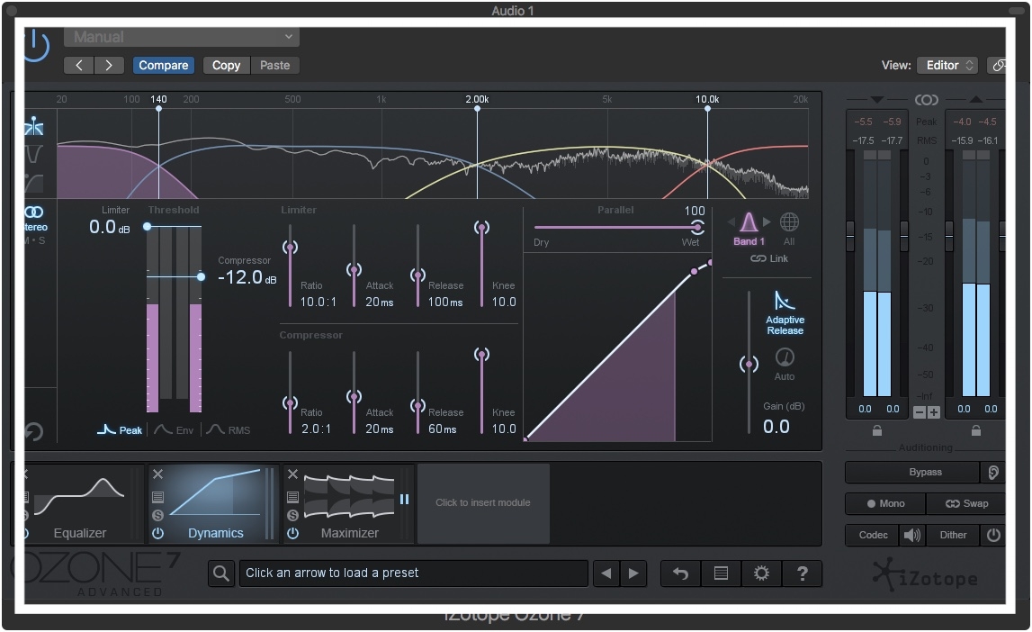Click the Compressor threshold slider handle
The image size is (1032, 632).
point(201,276)
